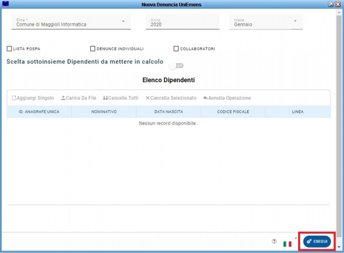Click the Italian flag language icon

[x=287, y=244]
